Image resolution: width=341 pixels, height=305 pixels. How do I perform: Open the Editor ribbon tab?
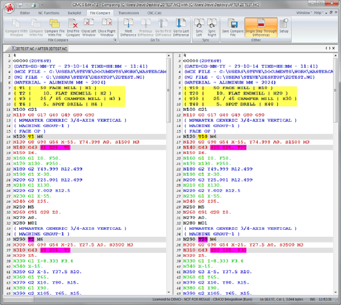coord(25,13)
